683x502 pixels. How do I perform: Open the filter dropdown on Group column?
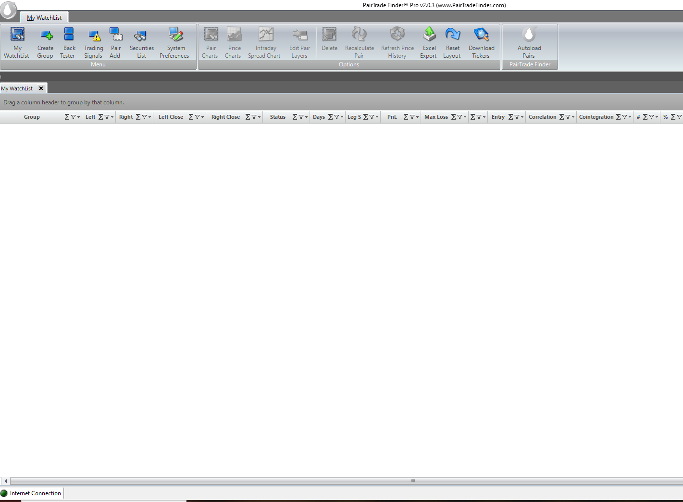pos(75,117)
